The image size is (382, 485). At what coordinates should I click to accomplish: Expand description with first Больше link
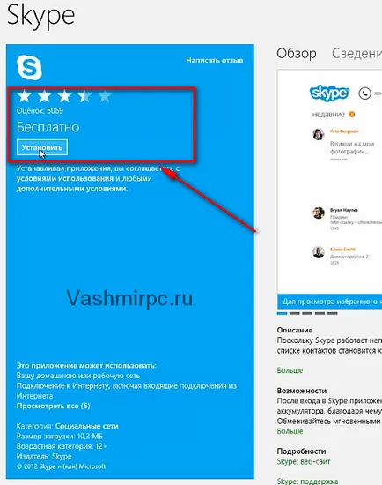coord(290,370)
